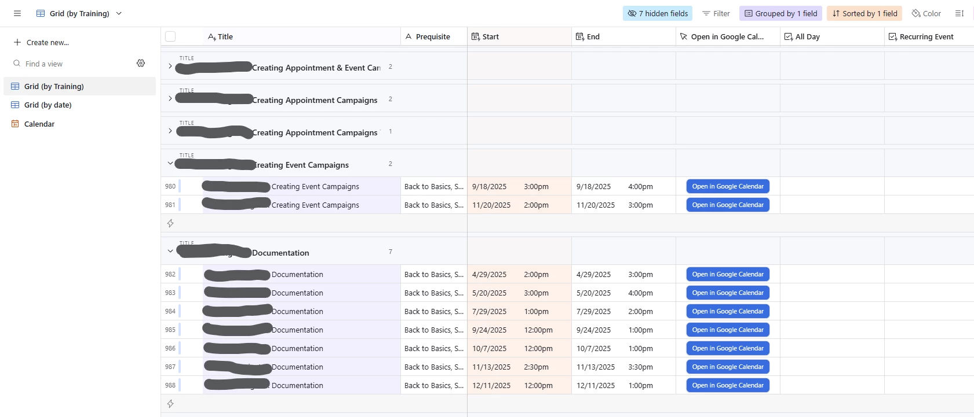
Task: Open Google Calendar for row 980
Action: point(728,186)
